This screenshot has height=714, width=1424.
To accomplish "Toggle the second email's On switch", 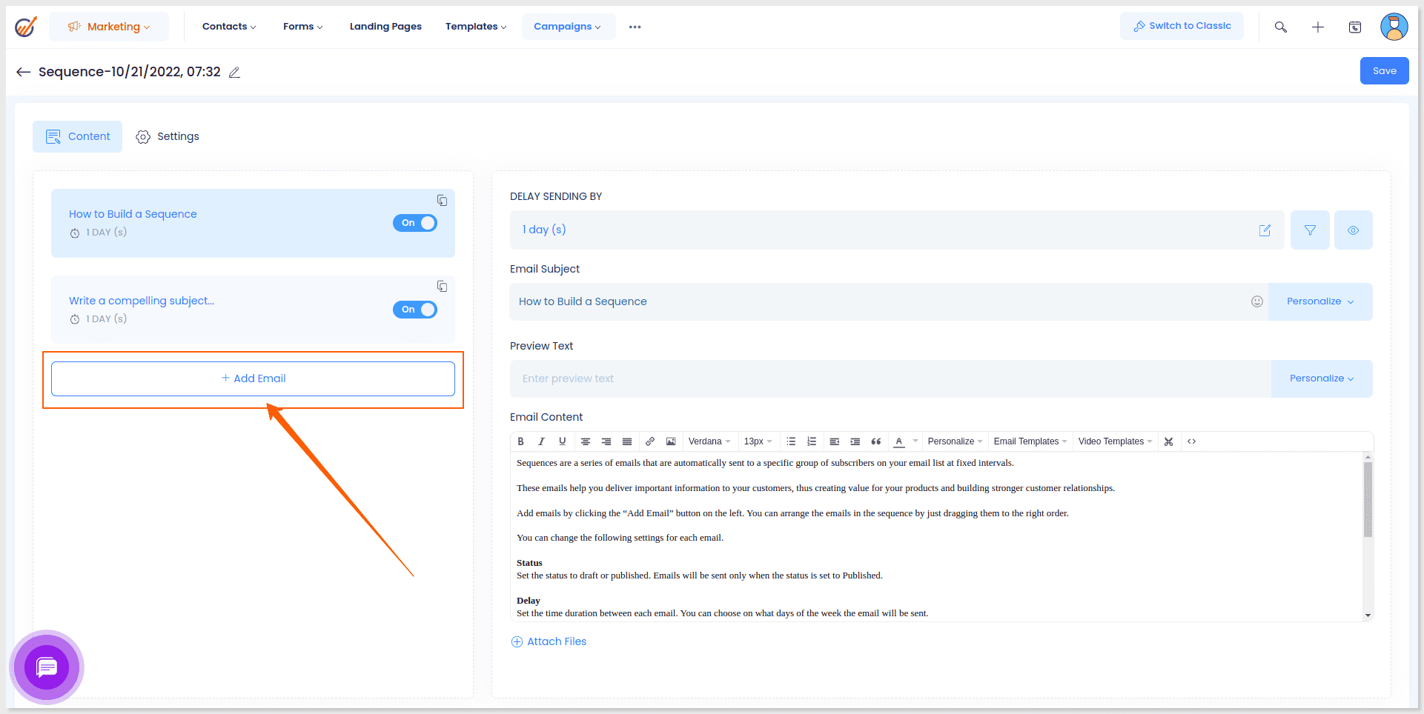I will 415,310.
